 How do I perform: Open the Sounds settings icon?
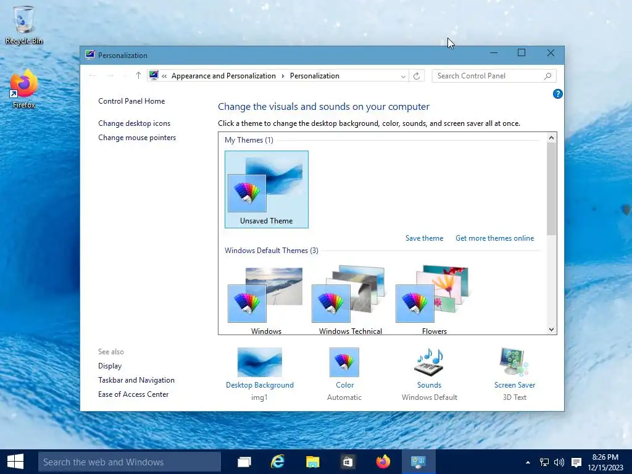click(430, 362)
